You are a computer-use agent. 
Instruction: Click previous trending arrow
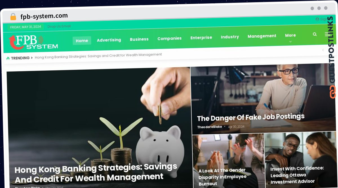pyautogui.click(x=323, y=50)
